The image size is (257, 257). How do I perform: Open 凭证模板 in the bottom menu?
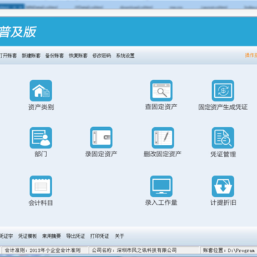point(27,236)
